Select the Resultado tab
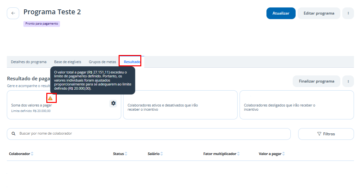 click(x=132, y=62)
